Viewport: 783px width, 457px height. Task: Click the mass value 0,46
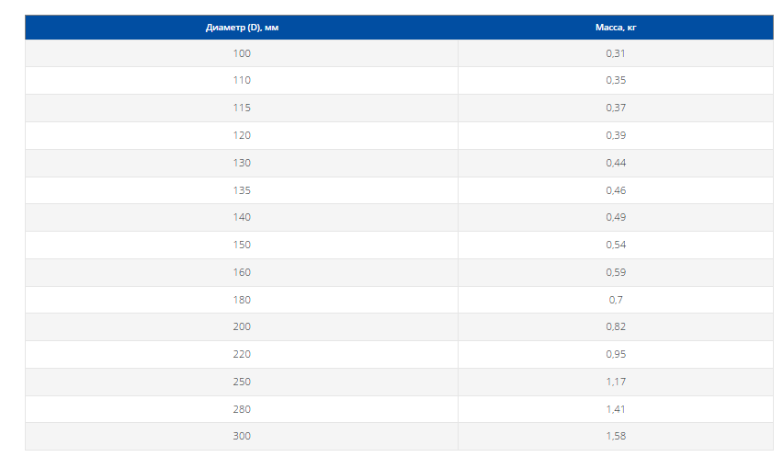(616, 190)
